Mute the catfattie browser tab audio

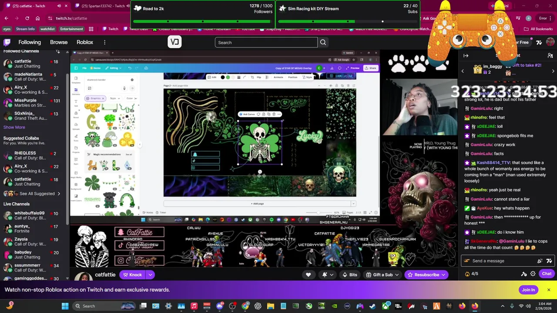click(x=59, y=6)
